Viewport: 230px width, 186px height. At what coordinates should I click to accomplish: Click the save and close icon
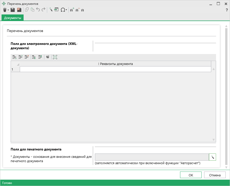[19, 10]
